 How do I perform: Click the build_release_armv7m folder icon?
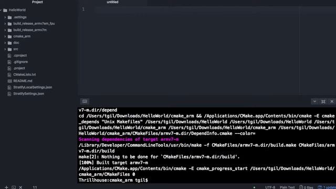9,30
